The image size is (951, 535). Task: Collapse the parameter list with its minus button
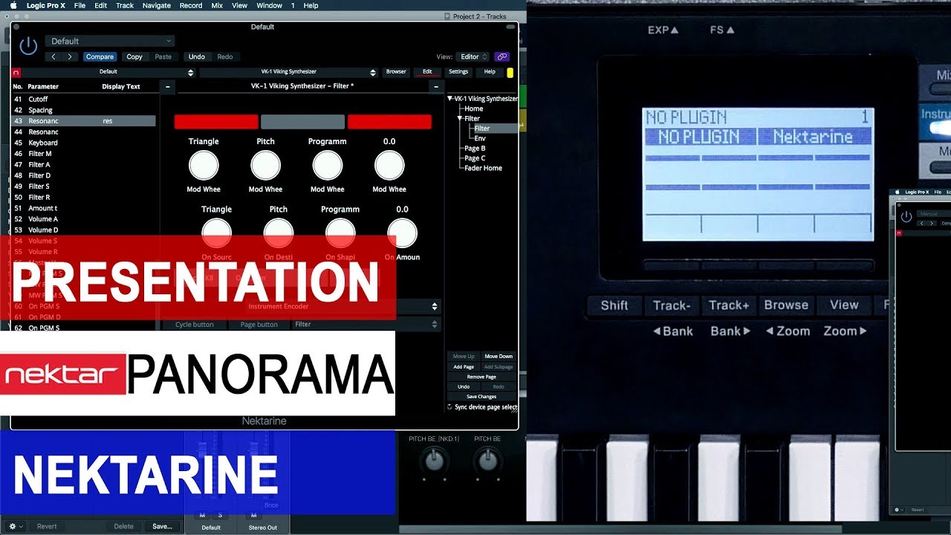tap(168, 87)
